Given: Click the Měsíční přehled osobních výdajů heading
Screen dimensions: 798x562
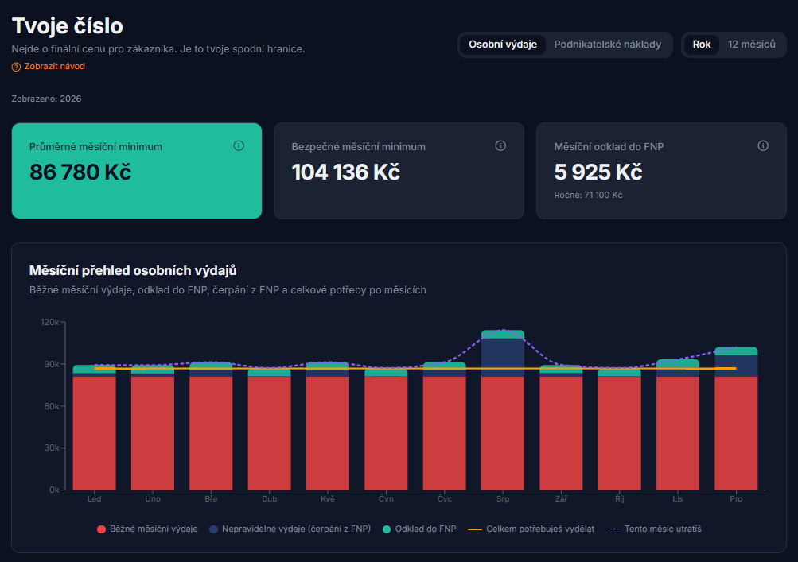Looking at the screenshot, I should tap(133, 270).
